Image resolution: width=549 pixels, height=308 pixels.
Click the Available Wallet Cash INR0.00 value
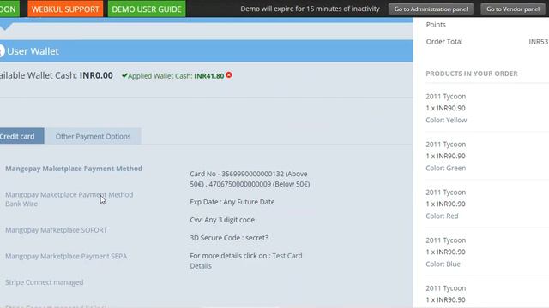coord(96,75)
